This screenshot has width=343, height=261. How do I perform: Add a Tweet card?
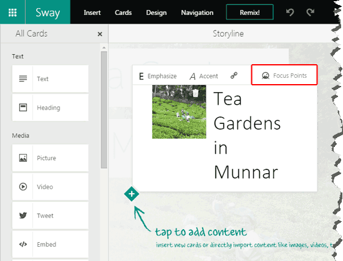click(51, 216)
